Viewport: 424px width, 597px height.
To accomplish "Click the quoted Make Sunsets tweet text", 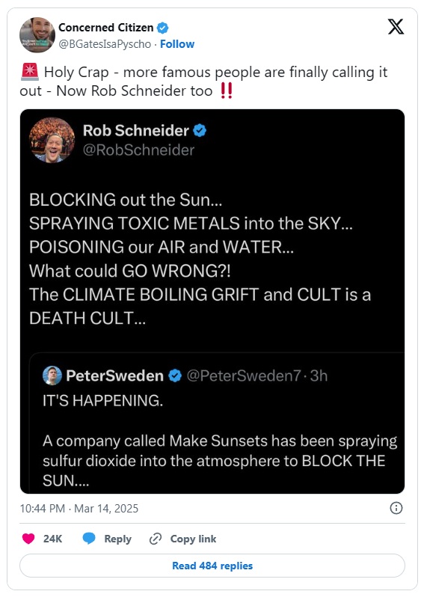I will (220, 461).
